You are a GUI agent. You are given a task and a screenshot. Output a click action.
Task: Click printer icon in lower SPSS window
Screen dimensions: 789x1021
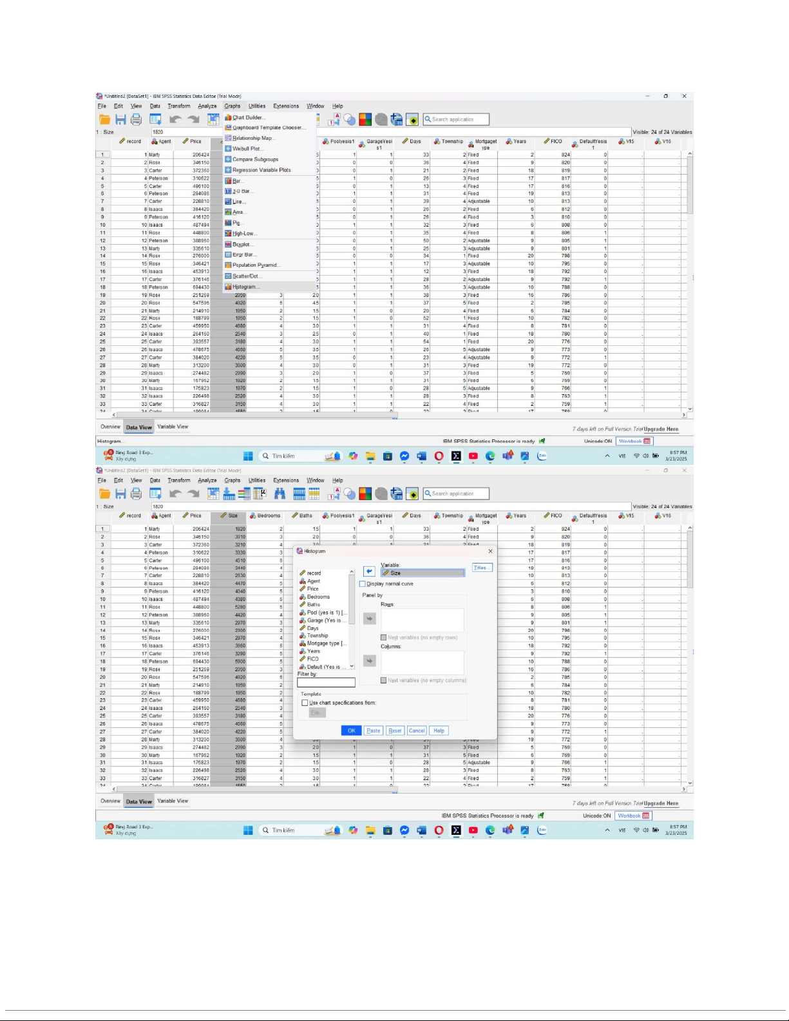136,494
